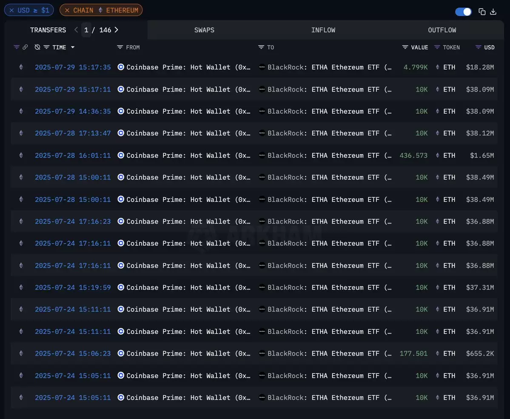Click Coinbase logo icon in 15:06:23 row
510x419 pixels.
click(x=121, y=353)
